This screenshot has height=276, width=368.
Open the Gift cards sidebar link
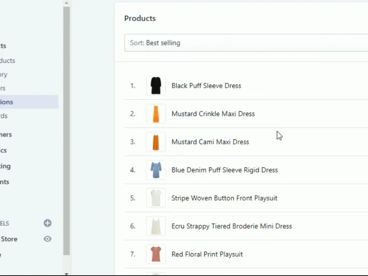coord(4,116)
